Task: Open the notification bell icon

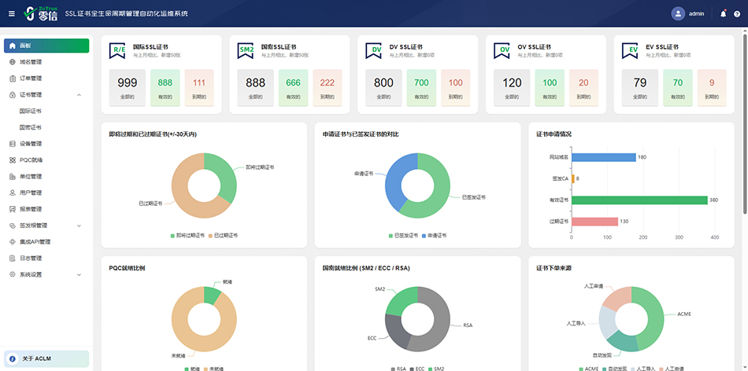Action: point(724,13)
